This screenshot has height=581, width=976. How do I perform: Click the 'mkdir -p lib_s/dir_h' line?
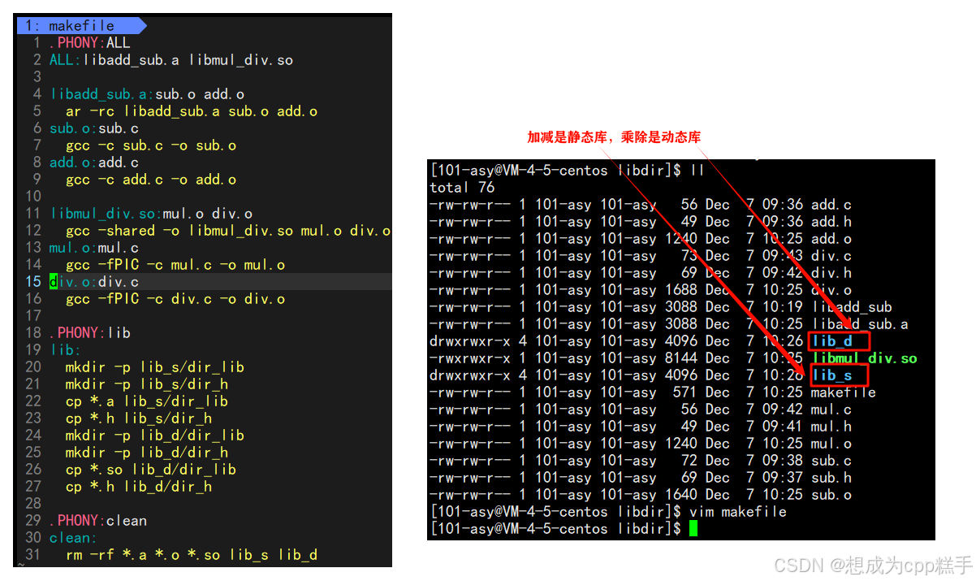pyautogui.click(x=147, y=384)
